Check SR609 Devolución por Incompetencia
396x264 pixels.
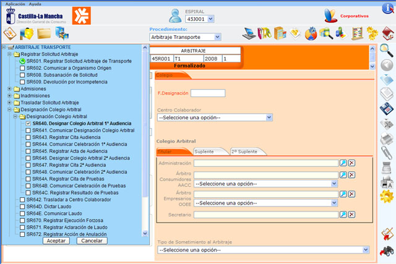click(22, 82)
